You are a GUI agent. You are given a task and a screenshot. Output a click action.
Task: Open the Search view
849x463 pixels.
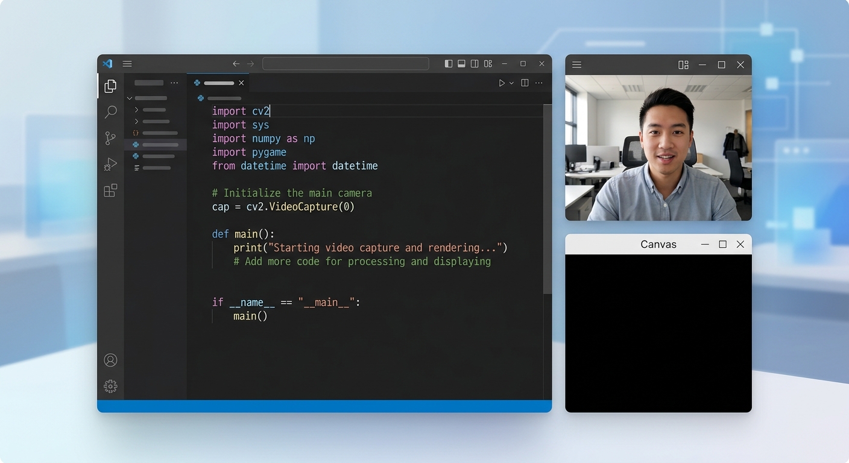[x=110, y=112]
